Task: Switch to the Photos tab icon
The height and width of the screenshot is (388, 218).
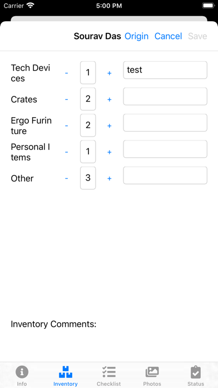Action: (x=152, y=372)
